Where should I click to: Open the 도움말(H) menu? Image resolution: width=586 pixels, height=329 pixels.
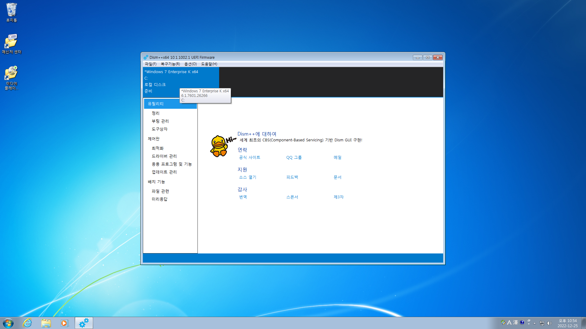(209, 64)
